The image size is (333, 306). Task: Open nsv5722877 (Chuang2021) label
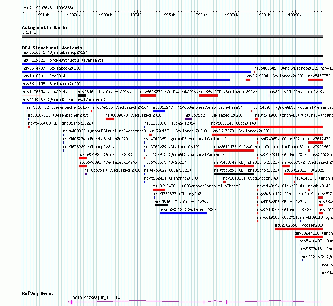180,194
